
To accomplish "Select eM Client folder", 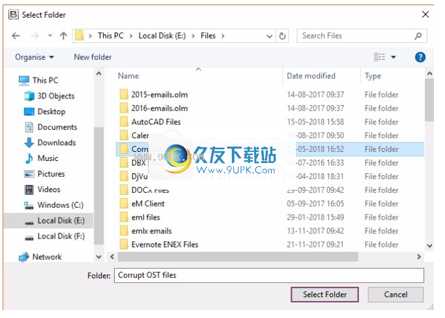I will coord(148,203).
